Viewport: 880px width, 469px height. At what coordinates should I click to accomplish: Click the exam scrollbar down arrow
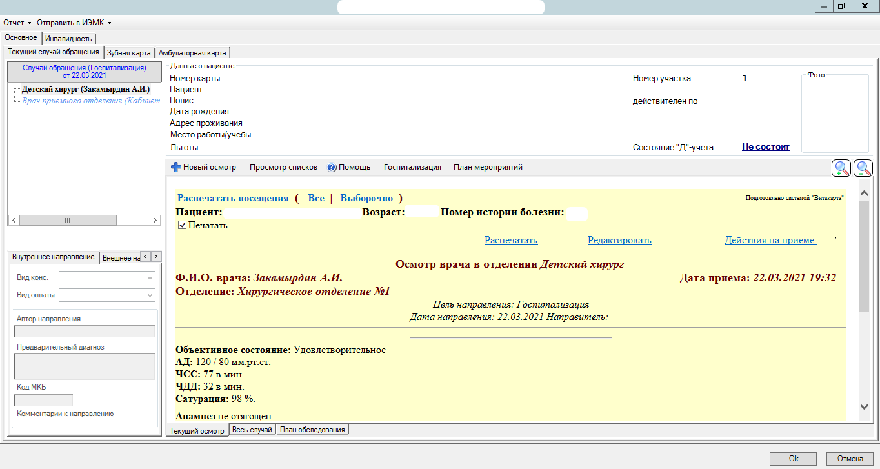865,406
